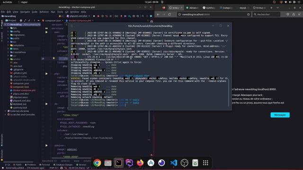Open .gitlab-ci.yml in Project tree
This screenshot has height=170, width=303.
18,73
